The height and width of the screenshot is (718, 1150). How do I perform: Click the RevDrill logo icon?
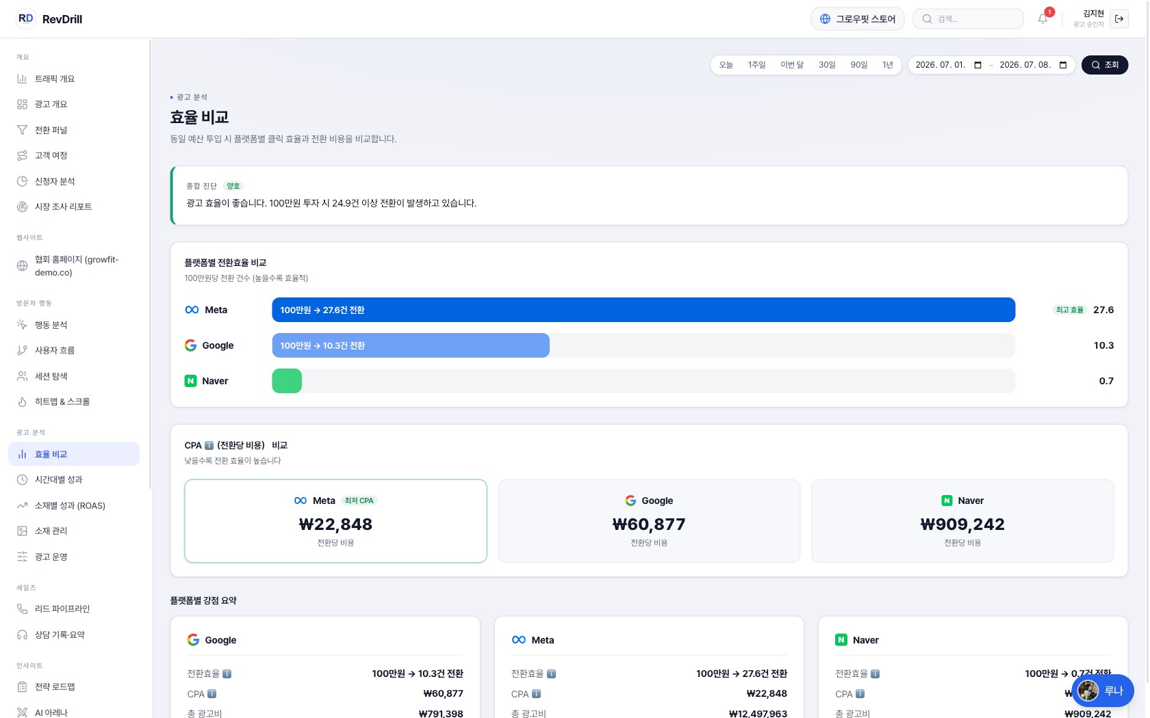25,18
